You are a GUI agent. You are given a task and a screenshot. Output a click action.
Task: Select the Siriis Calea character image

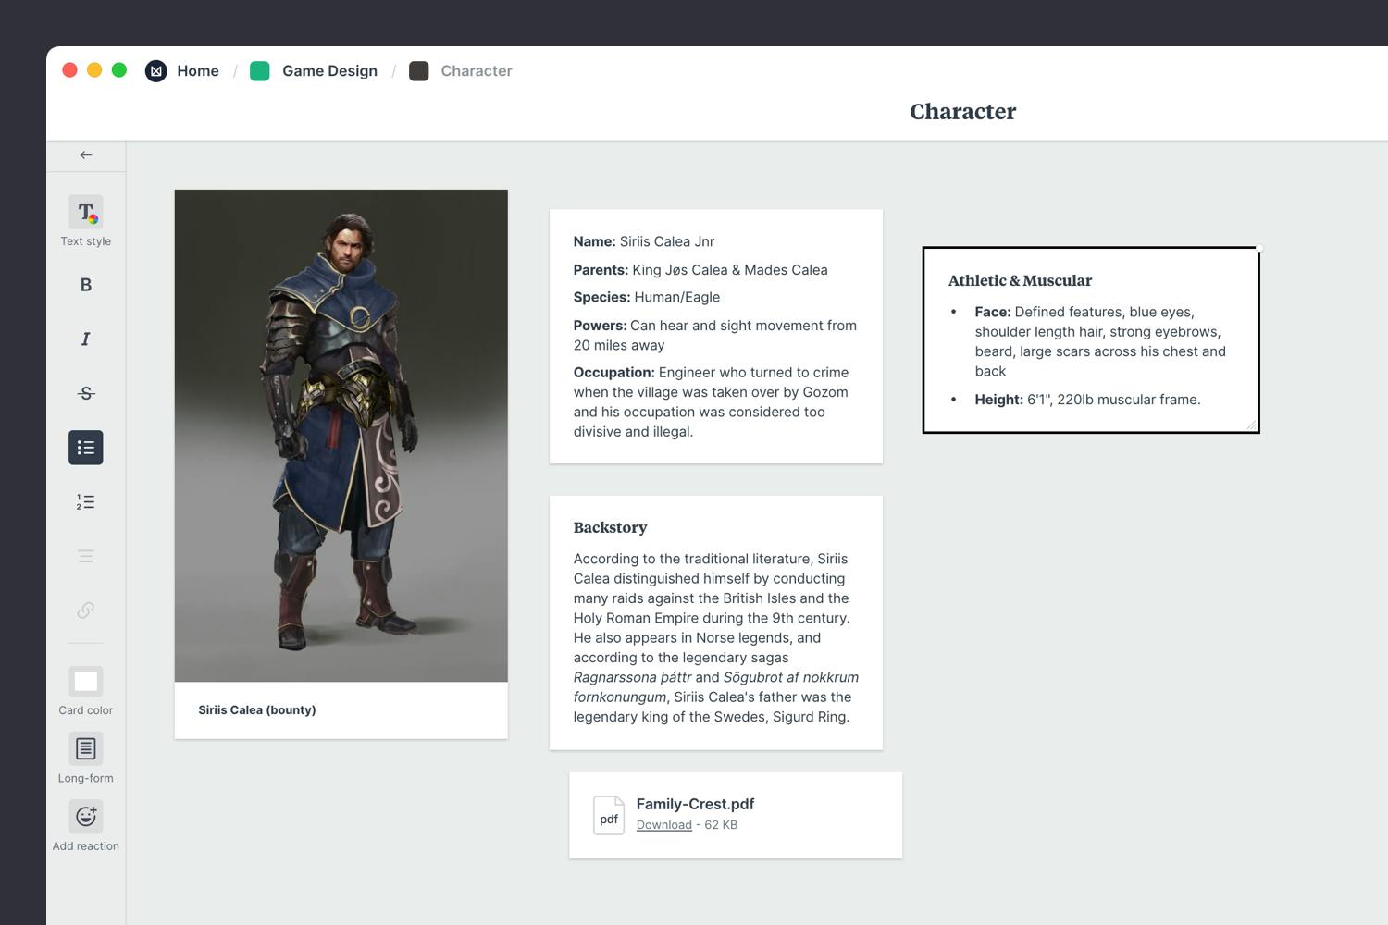click(341, 436)
